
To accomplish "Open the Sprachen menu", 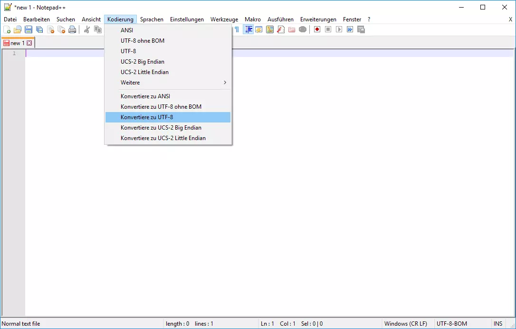I will (x=152, y=19).
